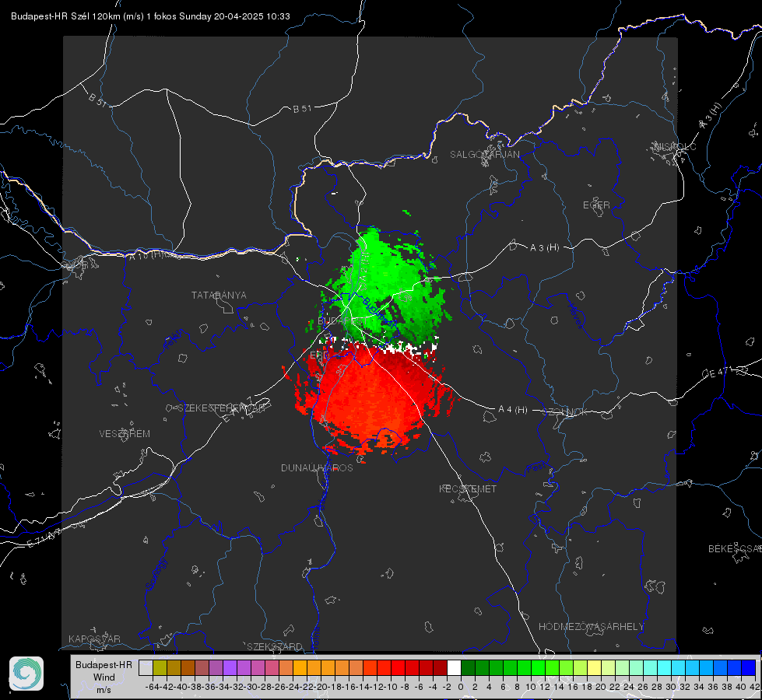Click the KECSKEMÉT city label
This screenshot has height=700, width=762.
click(x=468, y=488)
